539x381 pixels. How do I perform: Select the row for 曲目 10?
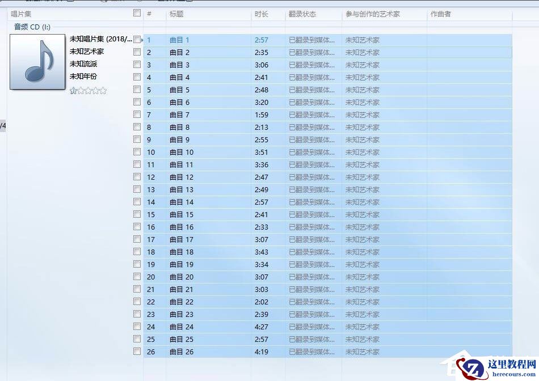pyautogui.click(x=180, y=152)
